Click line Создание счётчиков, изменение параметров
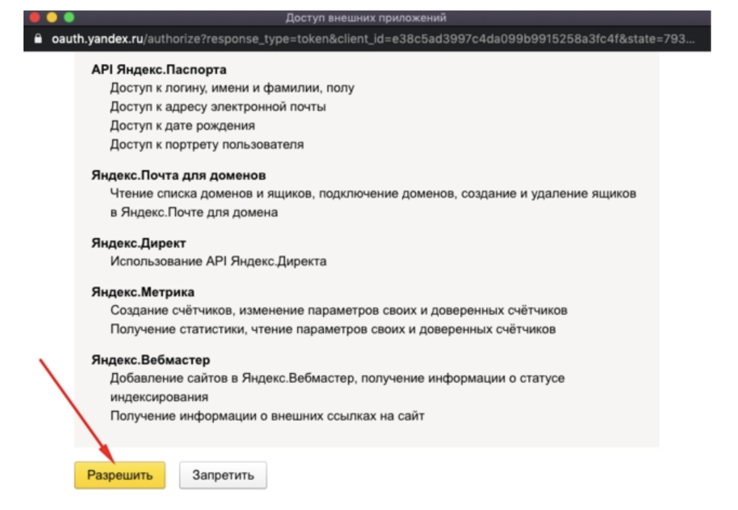738x510 pixels. click(339, 311)
